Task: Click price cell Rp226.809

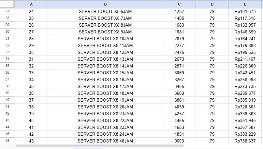Action: (245, 66)
